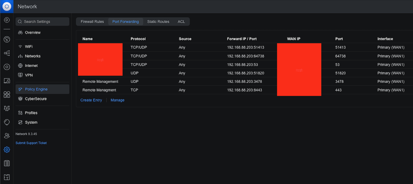Image resolution: width=413 pixels, height=184 pixels.
Task: Sort the table by the Protocol column header
Action: (x=138, y=39)
